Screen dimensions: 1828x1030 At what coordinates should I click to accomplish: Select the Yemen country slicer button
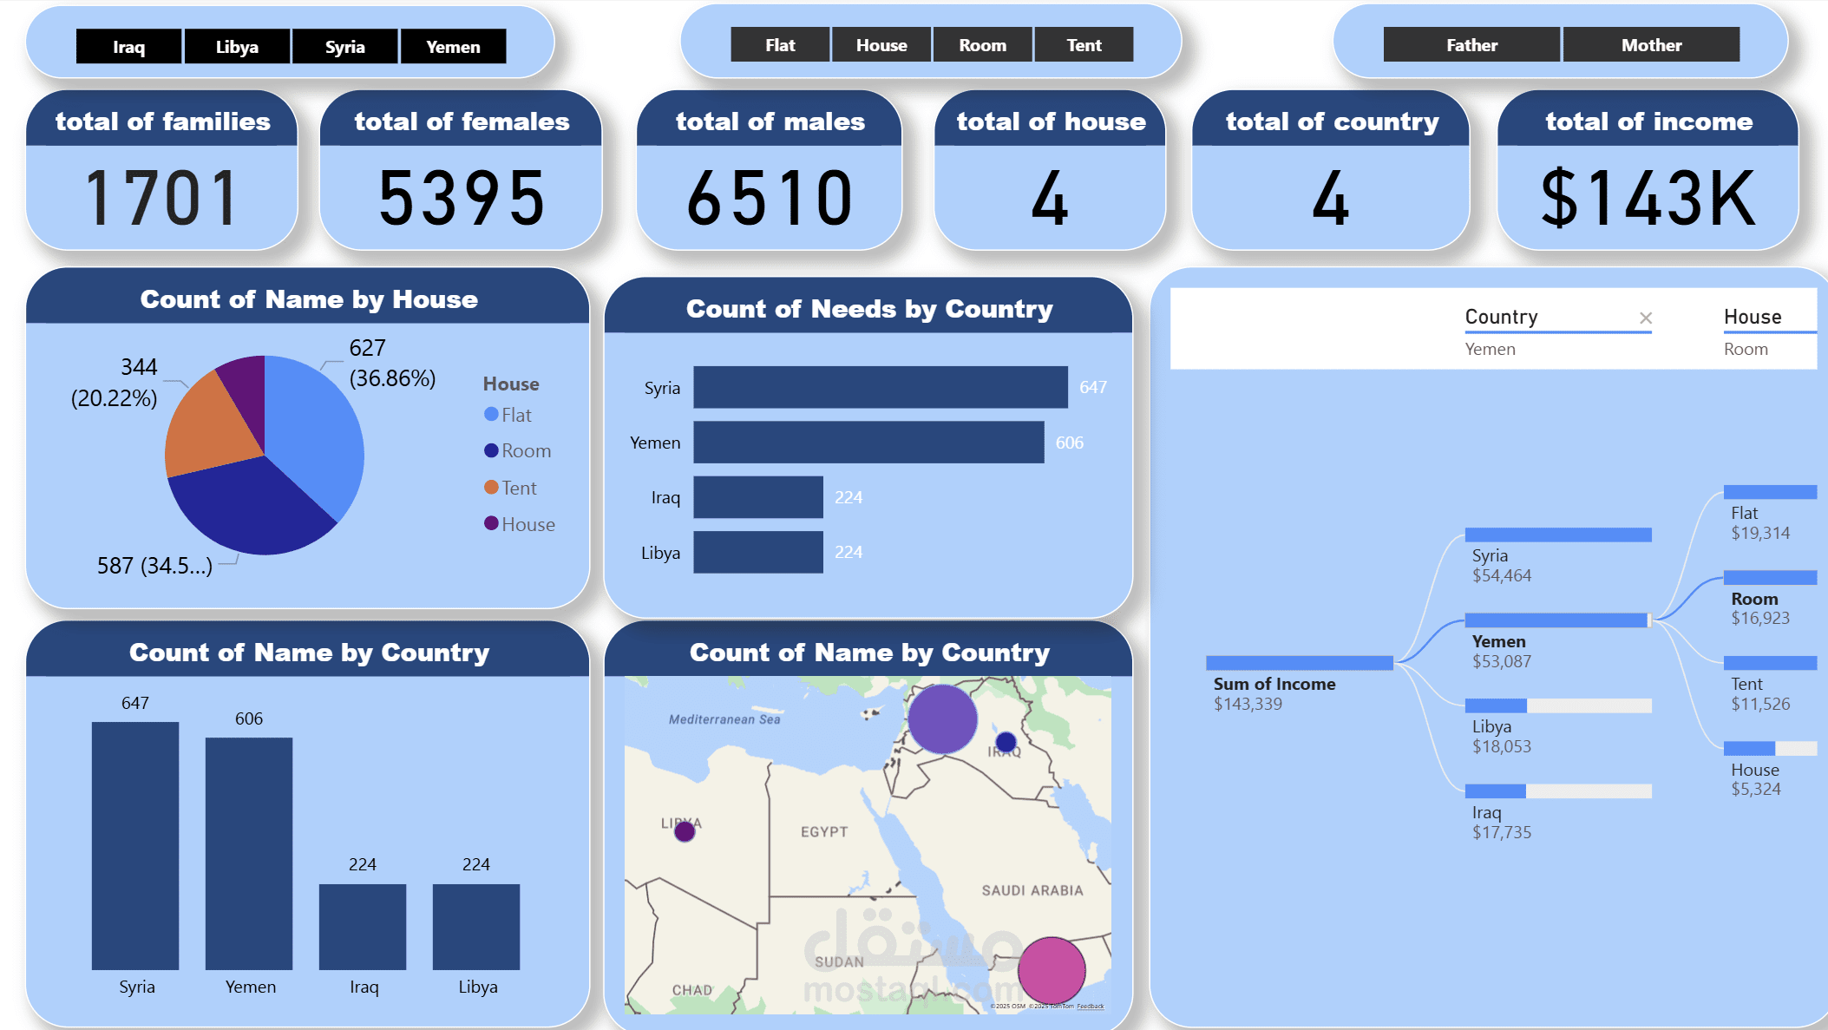(453, 47)
